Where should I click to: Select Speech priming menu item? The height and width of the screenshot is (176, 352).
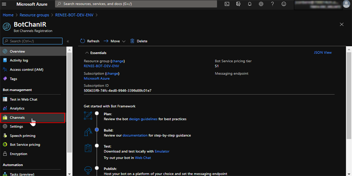pos(33,136)
